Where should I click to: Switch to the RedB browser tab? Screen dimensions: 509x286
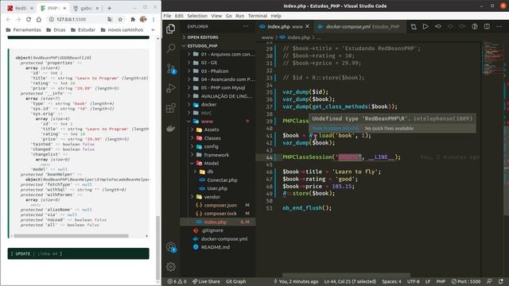pos(20,8)
